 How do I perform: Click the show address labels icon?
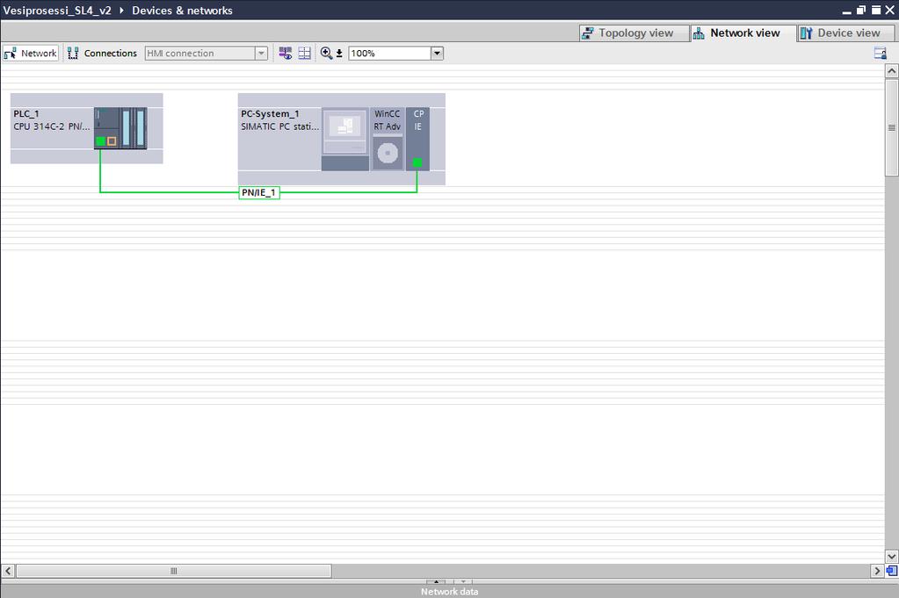[285, 54]
